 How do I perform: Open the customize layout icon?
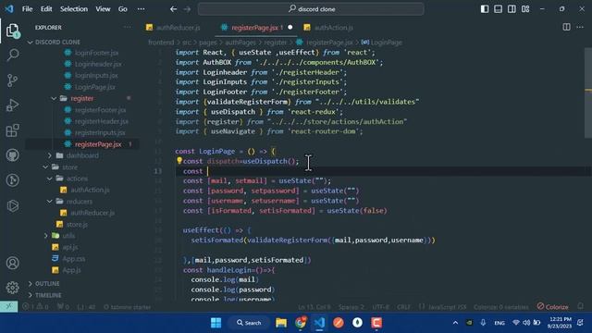tap(525, 9)
